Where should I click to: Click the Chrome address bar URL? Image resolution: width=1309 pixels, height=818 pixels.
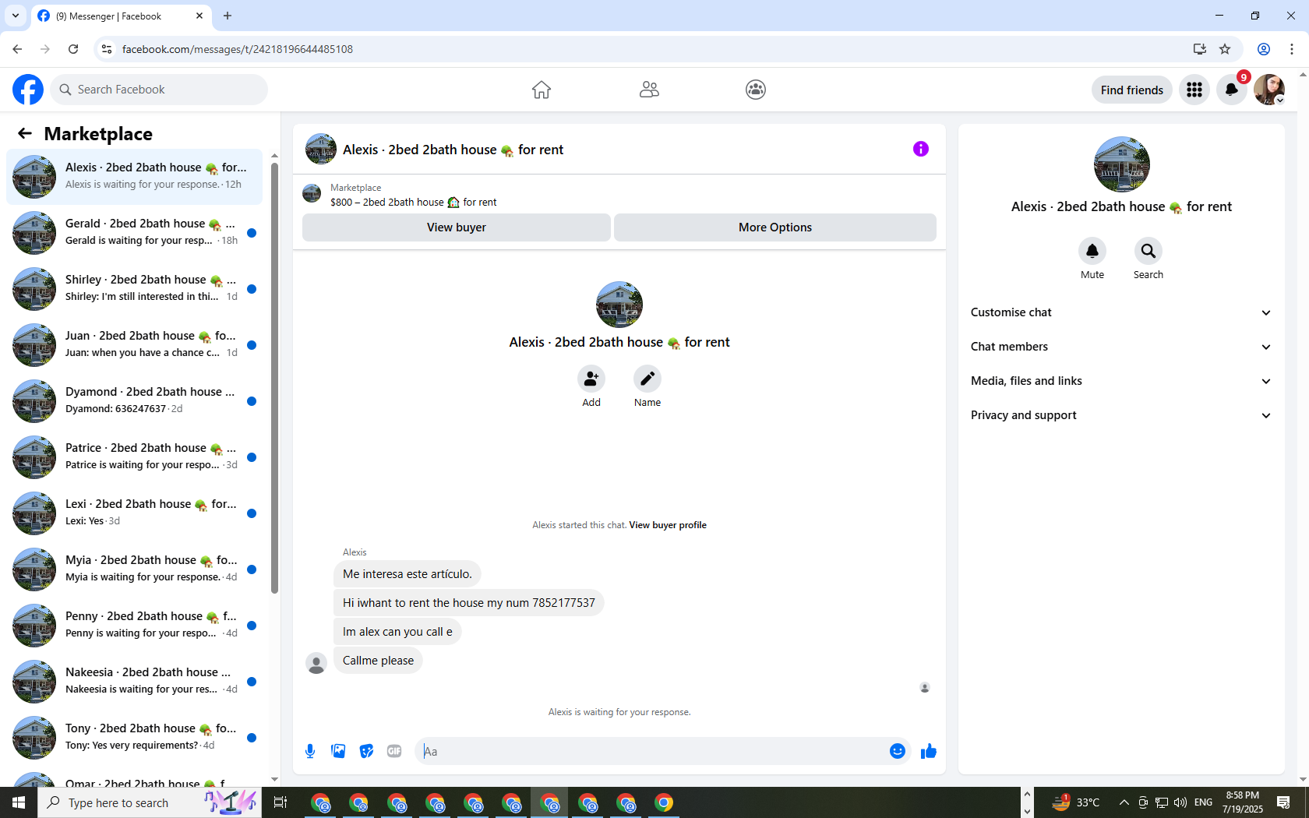pyautogui.click(x=238, y=49)
